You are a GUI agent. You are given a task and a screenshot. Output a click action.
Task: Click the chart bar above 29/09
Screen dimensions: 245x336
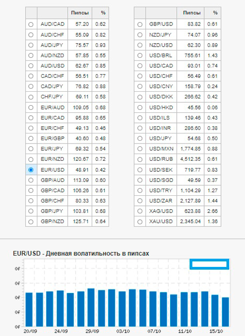(91, 308)
